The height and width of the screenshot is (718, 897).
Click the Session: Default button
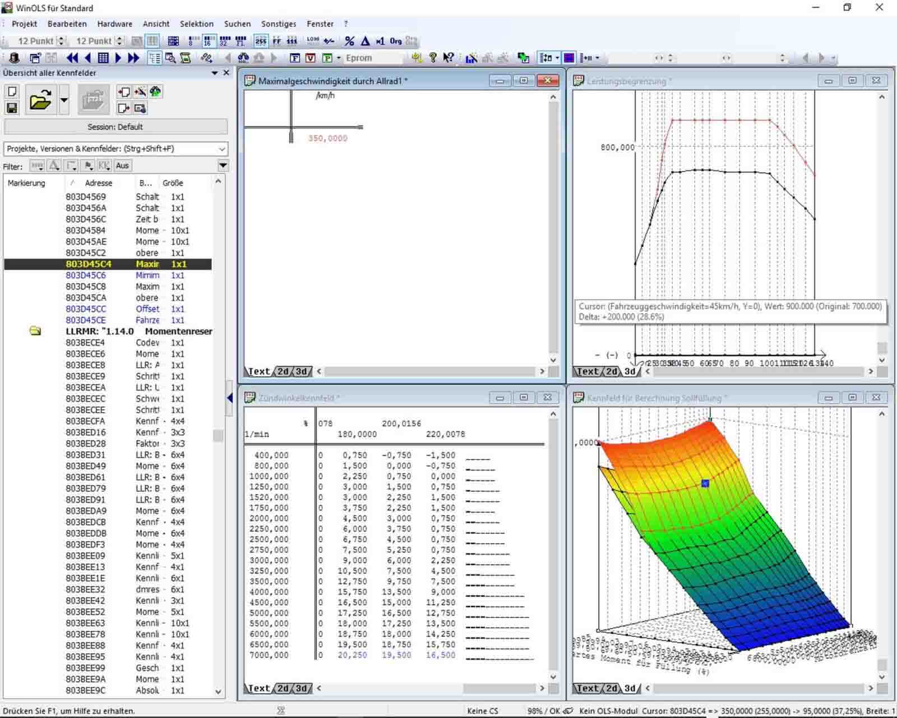point(115,127)
